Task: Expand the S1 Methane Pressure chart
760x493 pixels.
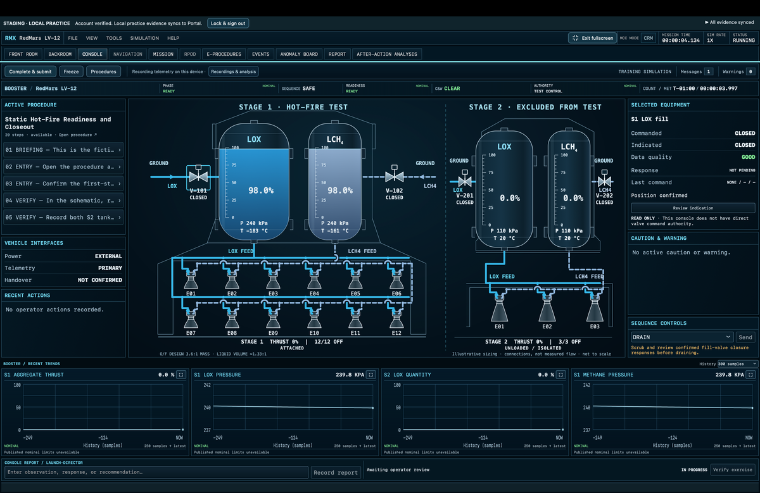Action: click(x=751, y=375)
